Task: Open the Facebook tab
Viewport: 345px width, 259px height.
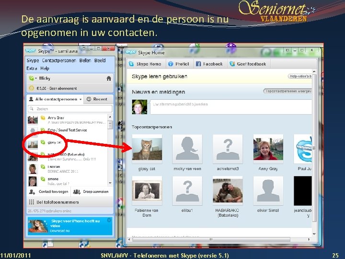Action: click(209, 64)
